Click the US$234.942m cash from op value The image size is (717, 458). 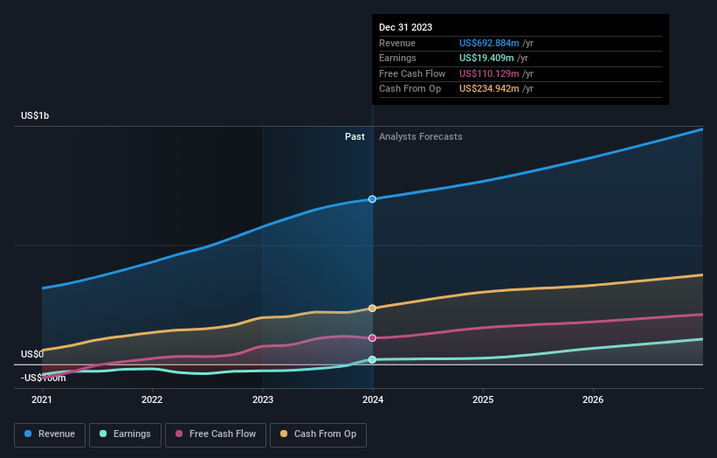pos(489,89)
